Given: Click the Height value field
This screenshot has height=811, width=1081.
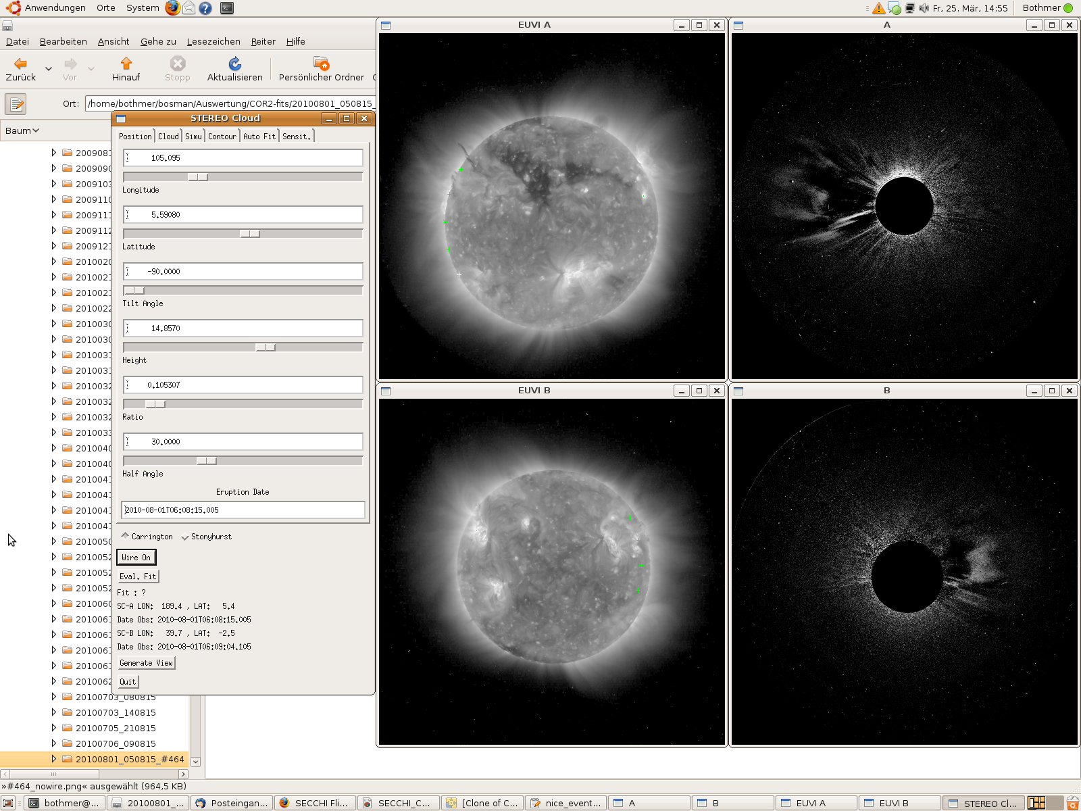Looking at the screenshot, I should (x=243, y=328).
